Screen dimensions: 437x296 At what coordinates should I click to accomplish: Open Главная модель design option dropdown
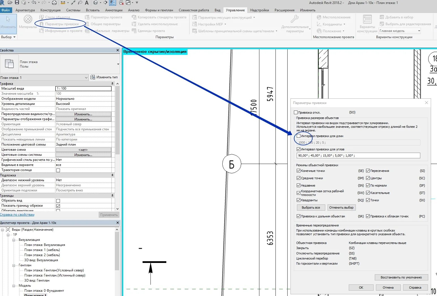pyautogui.click(x=400, y=31)
